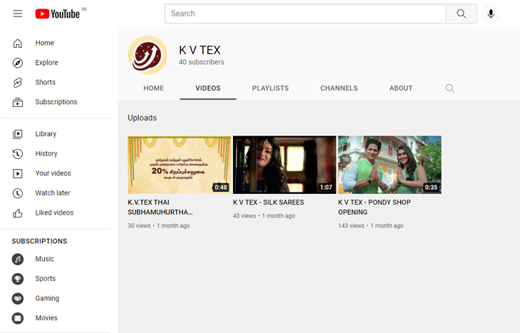This screenshot has width=520, height=333.
Task: Start voice search with microphone icon
Action: pos(491,14)
